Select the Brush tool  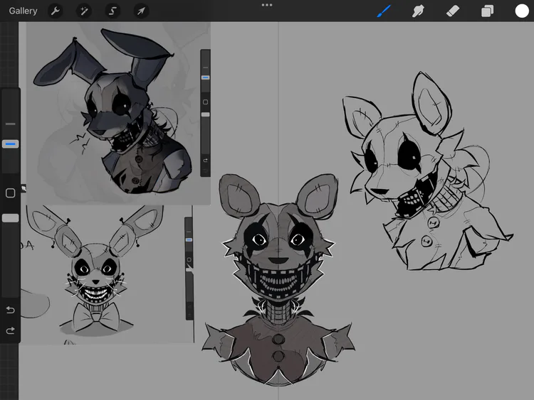pyautogui.click(x=384, y=11)
